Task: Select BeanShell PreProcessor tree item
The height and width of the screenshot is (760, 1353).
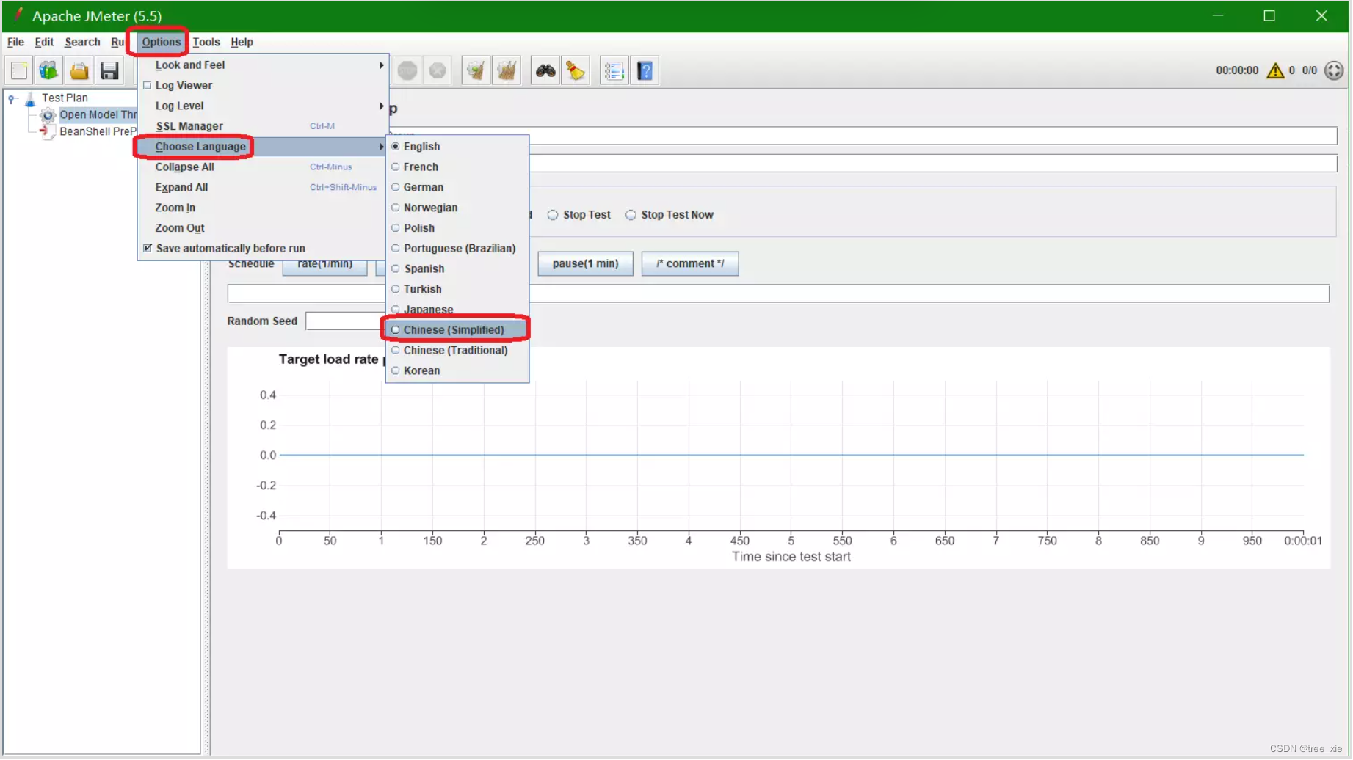Action: pos(98,132)
